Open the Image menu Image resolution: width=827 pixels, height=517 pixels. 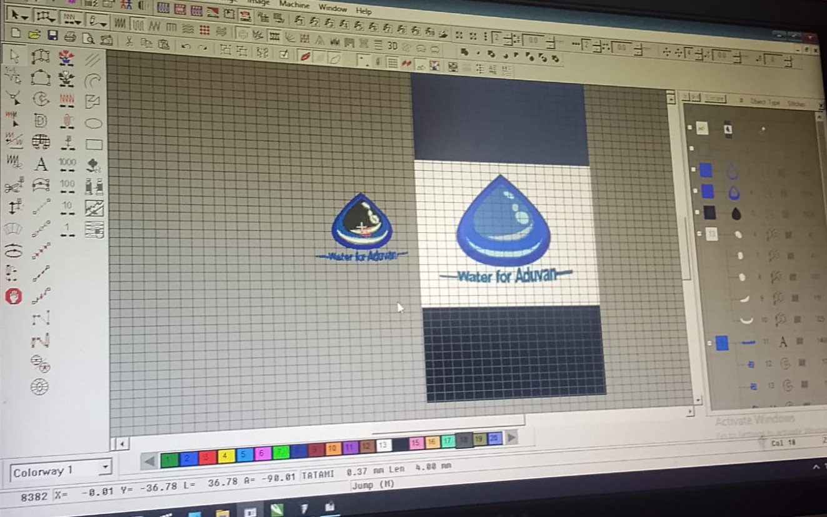(x=258, y=2)
